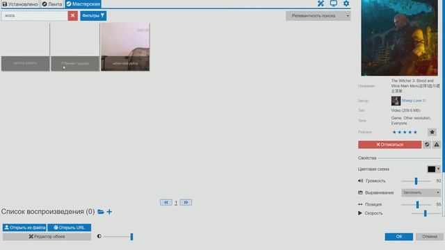
Task: Click the Список воспроизведения playlist heading
Action: [48, 212]
